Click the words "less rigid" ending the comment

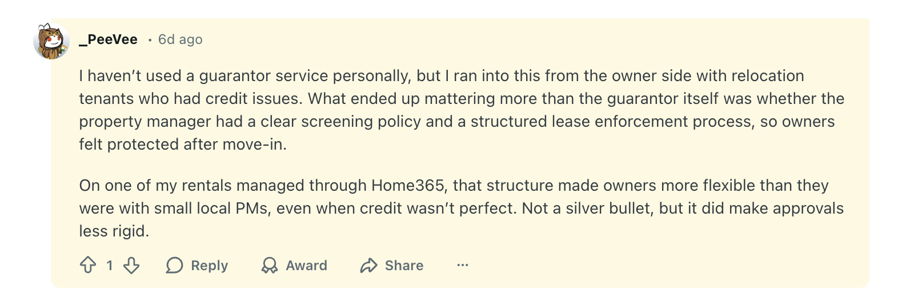click(x=113, y=231)
